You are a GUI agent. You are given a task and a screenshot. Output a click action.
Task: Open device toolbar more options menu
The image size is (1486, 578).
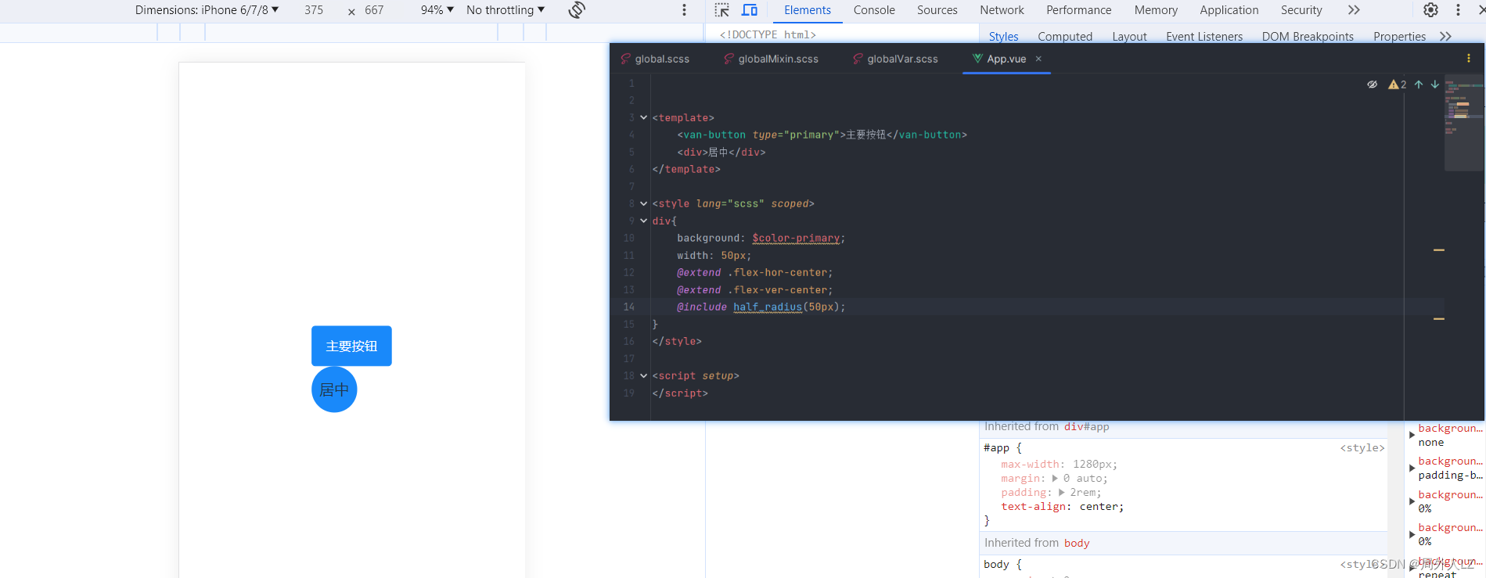684,10
